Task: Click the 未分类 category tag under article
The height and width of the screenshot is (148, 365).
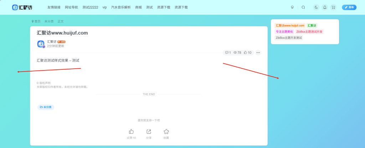Action: [46, 107]
